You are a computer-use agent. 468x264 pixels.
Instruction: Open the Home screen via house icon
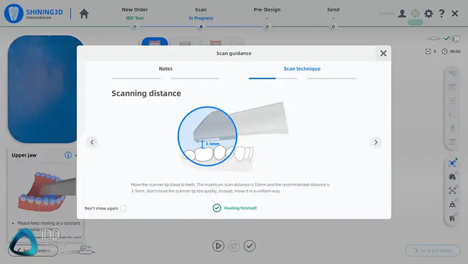(84, 13)
